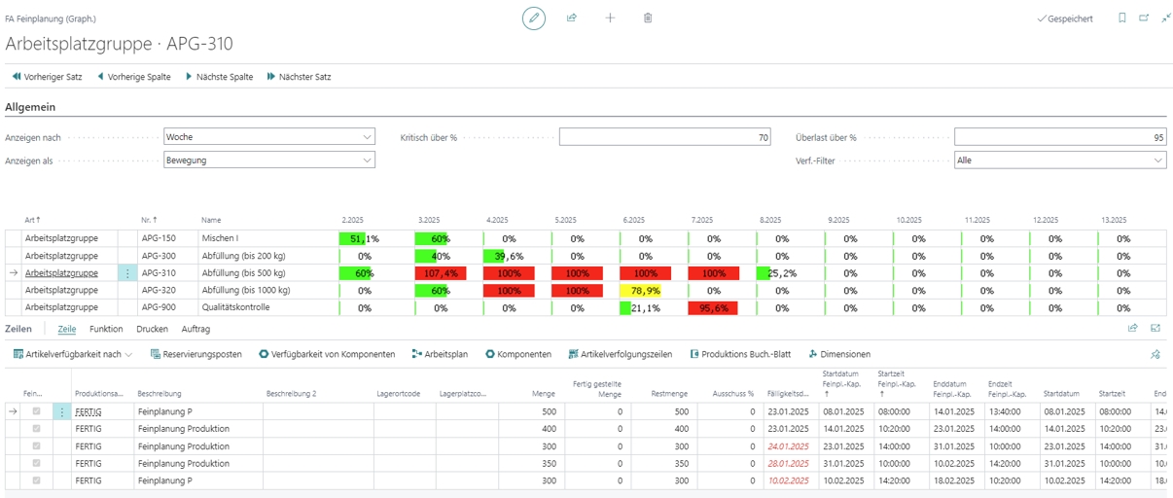Click the pin action bar icon
Image resolution: width=1173 pixels, height=498 pixels.
tap(1155, 354)
